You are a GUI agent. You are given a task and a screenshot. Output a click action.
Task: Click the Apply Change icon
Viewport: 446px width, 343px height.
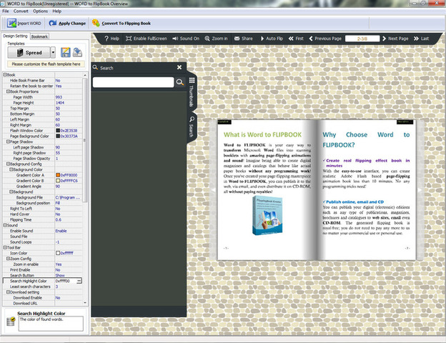[53, 23]
